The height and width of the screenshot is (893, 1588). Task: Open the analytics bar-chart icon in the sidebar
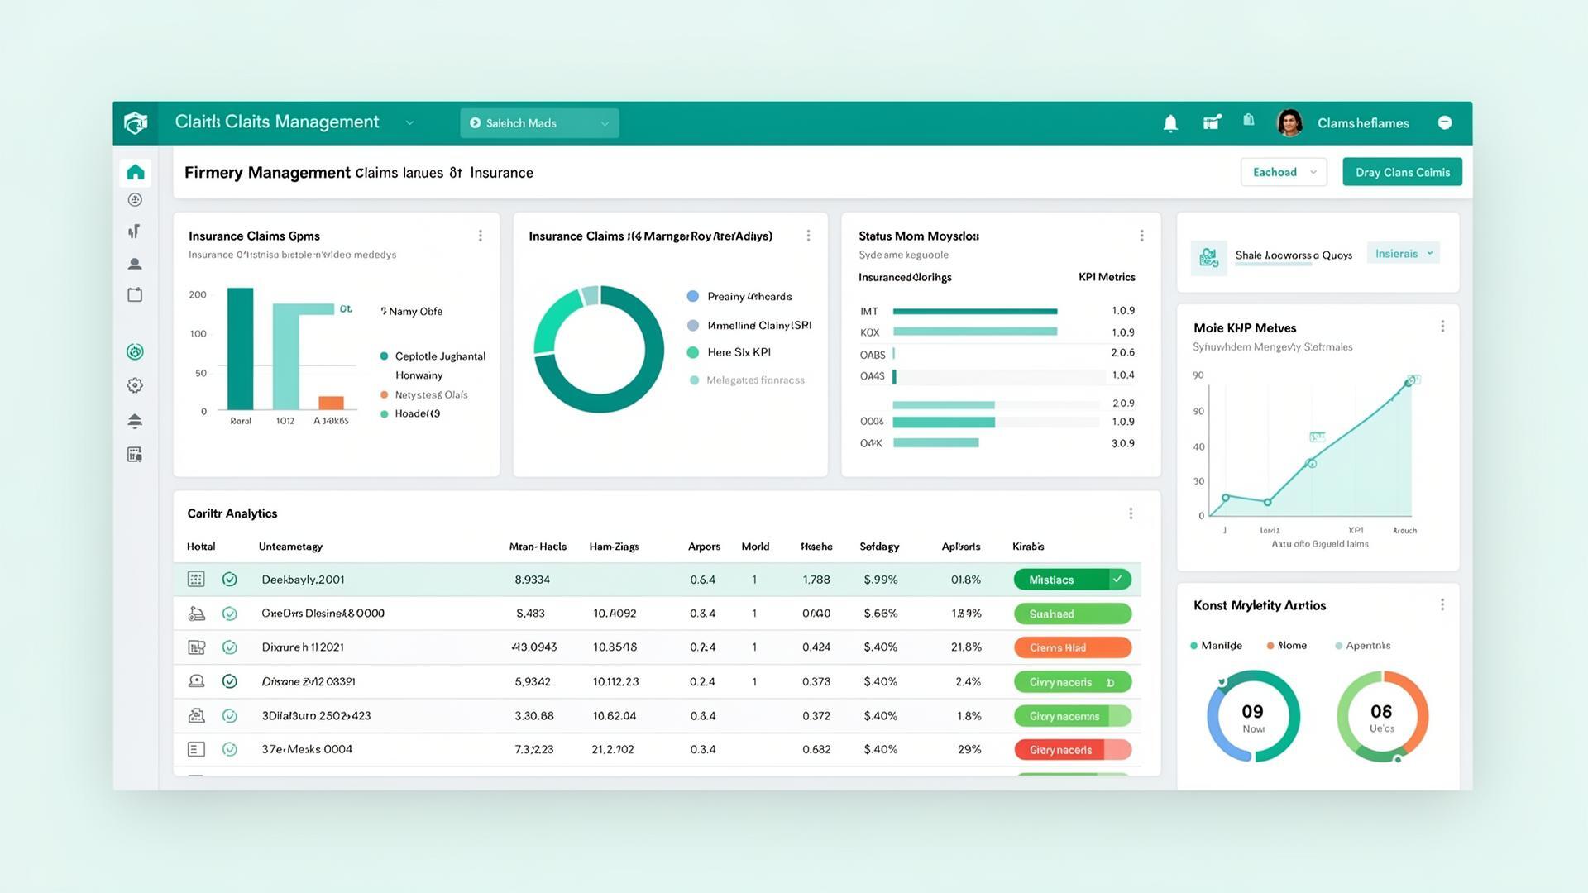134,231
